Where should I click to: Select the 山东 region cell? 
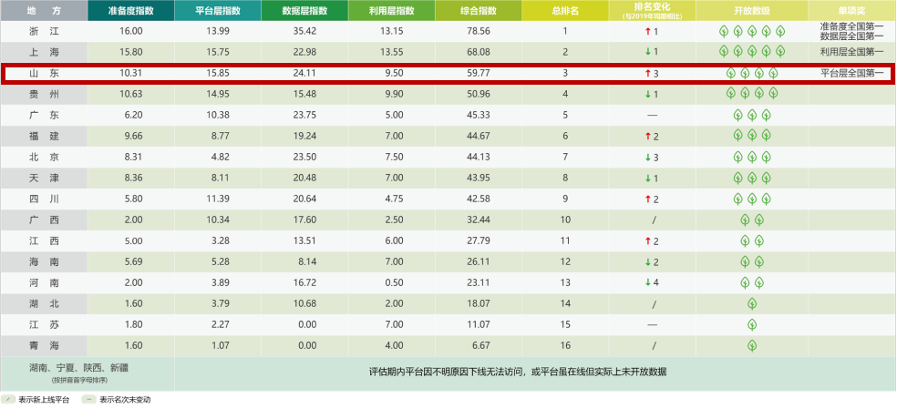(44, 73)
